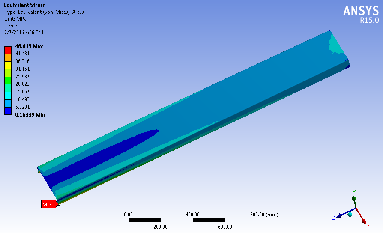Viewport: 383px width, 233px height.
Task: Click the 'Equivalent Stress' title text
Action: [x=24, y=5]
